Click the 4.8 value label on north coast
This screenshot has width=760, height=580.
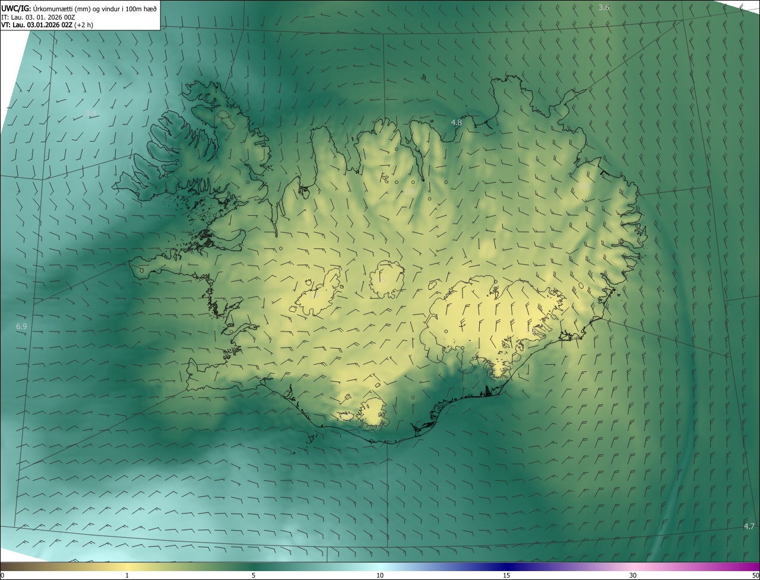pos(456,123)
